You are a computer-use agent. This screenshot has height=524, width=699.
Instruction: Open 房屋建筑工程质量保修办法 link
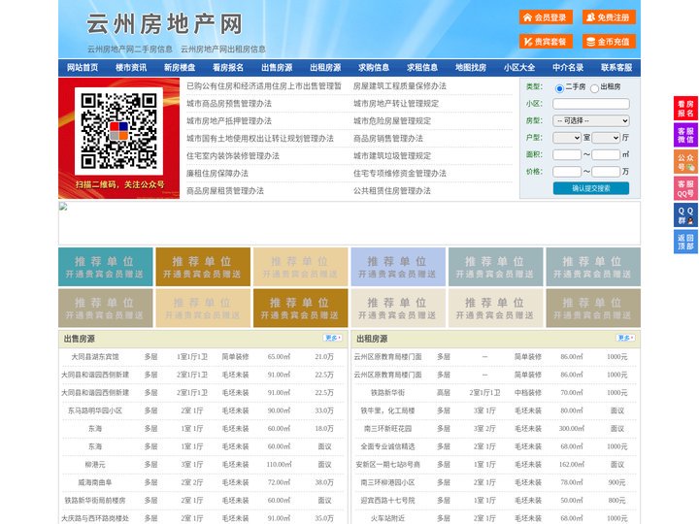[400, 86]
